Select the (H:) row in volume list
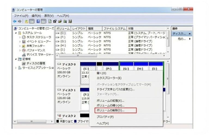The image size is (211, 136). (x=111, y=45)
